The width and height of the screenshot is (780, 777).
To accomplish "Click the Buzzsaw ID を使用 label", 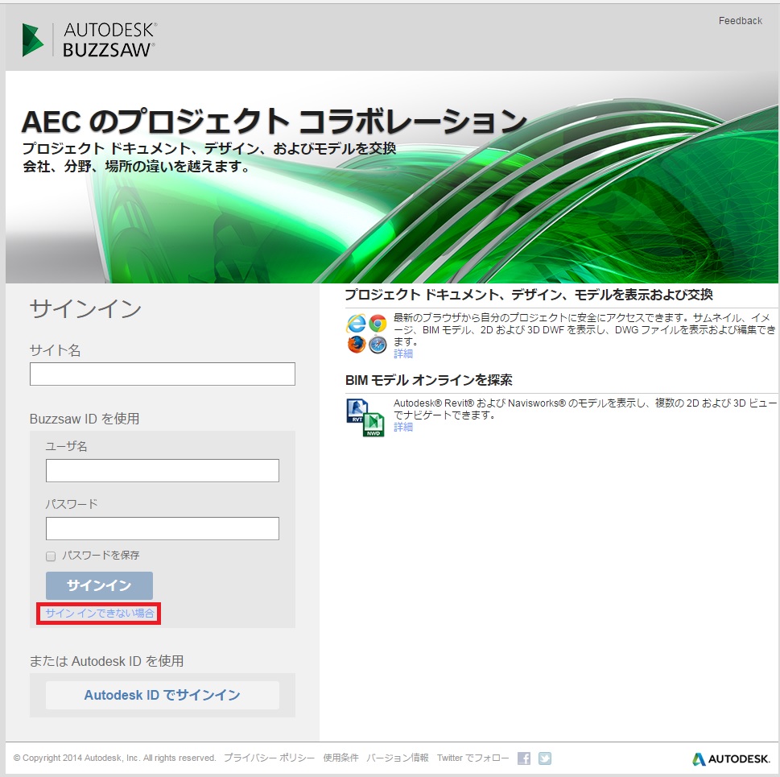I will [85, 419].
